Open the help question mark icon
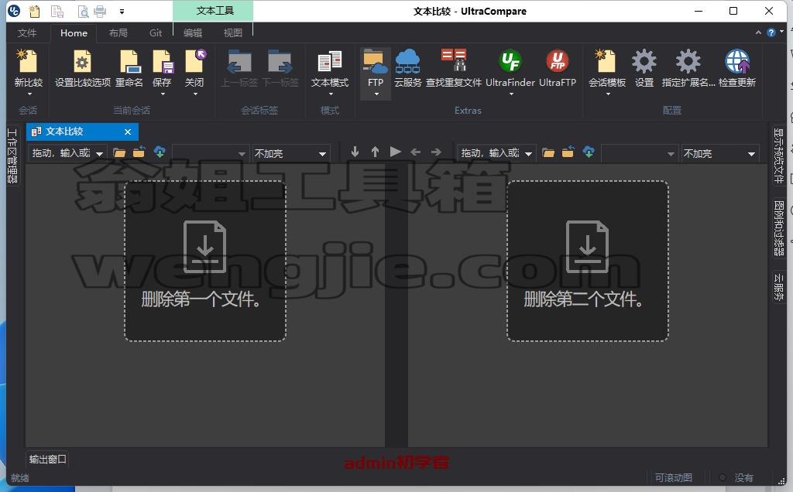Viewport: 793px width, 492px height. point(771,32)
